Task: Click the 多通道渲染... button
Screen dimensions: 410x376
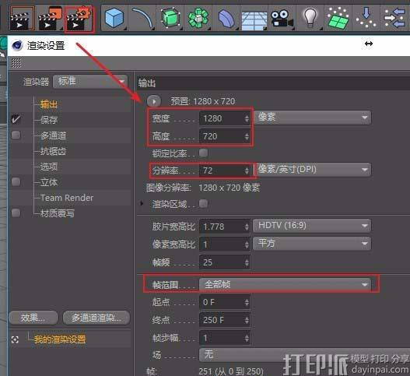Action: (96, 318)
